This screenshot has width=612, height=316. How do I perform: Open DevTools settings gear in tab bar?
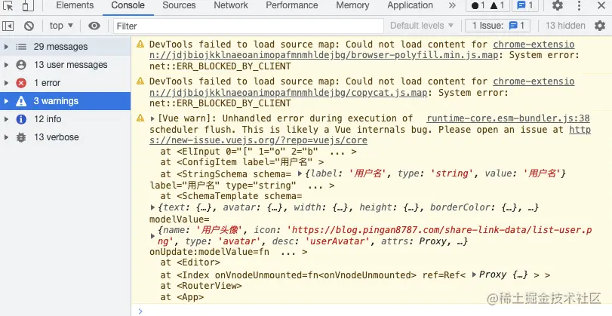[558, 5]
